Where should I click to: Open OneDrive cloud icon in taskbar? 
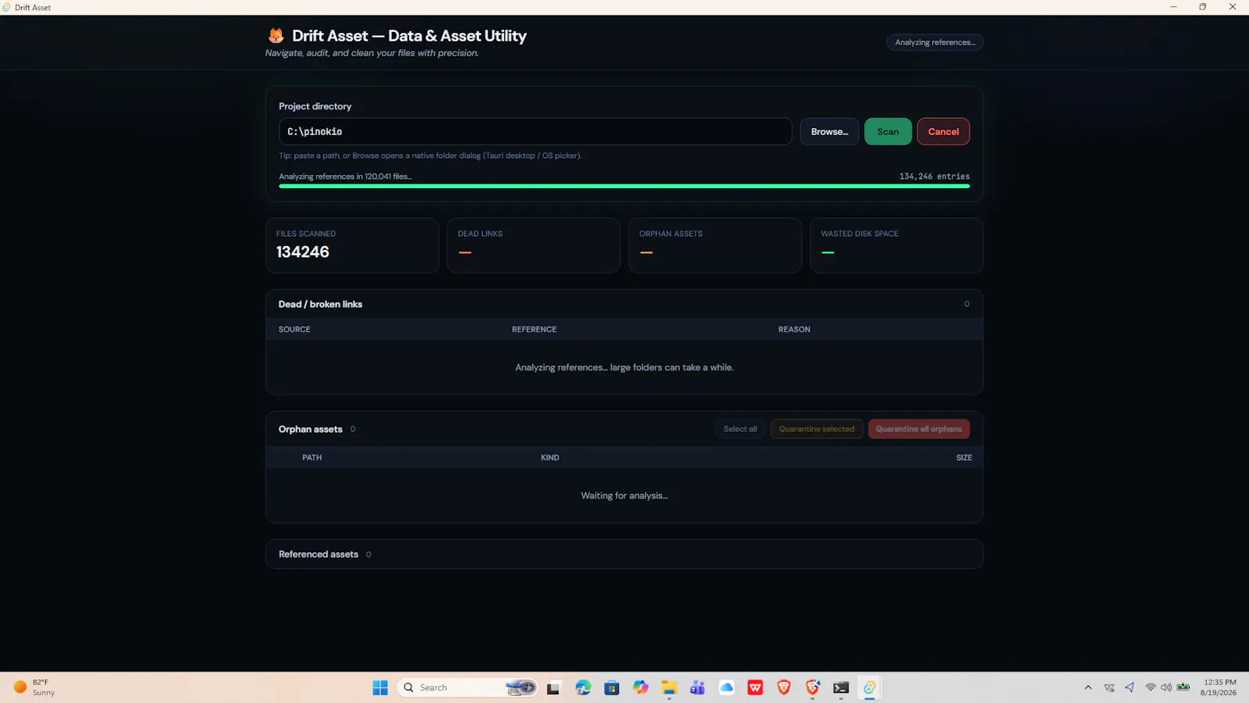click(727, 687)
